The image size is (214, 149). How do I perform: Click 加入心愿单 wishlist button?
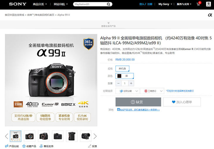pos(182,102)
